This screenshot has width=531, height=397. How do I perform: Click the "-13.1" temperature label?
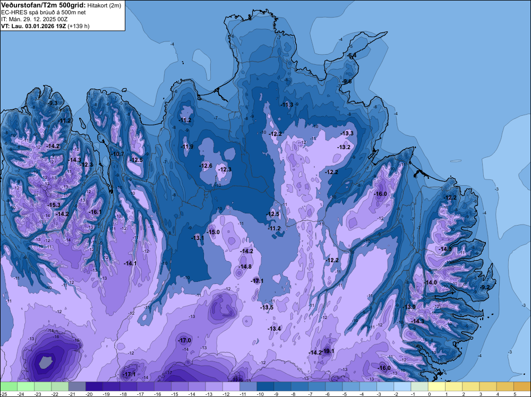tap(198, 238)
